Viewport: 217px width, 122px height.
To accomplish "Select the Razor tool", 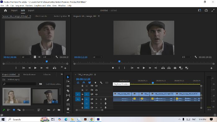I will [68, 91].
